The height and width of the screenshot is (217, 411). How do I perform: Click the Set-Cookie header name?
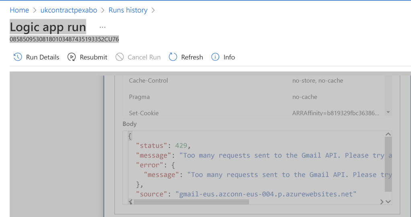point(144,113)
